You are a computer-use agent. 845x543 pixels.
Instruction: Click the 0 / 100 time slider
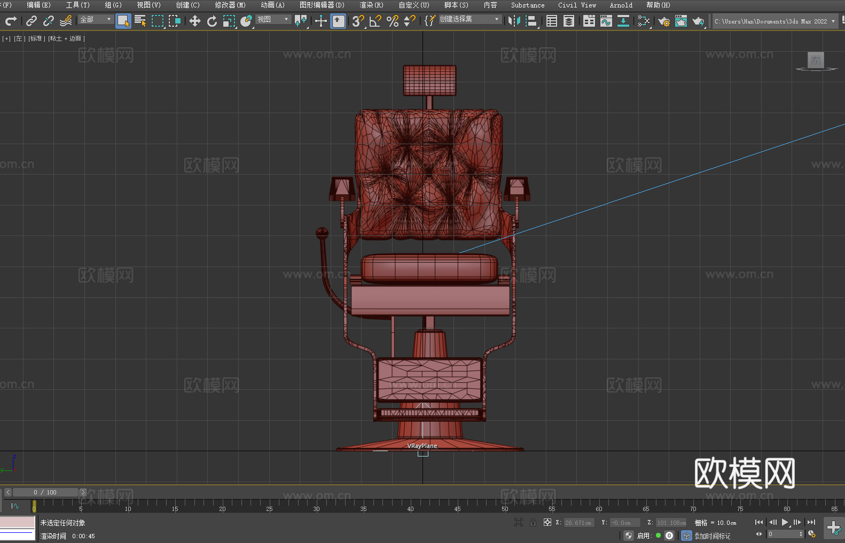45,492
